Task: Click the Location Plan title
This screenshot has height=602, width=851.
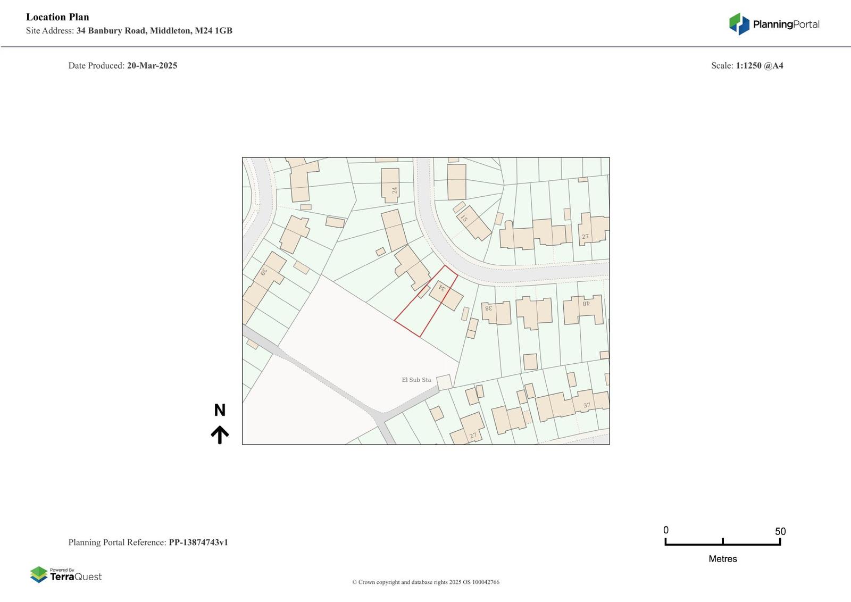Action: click(57, 17)
